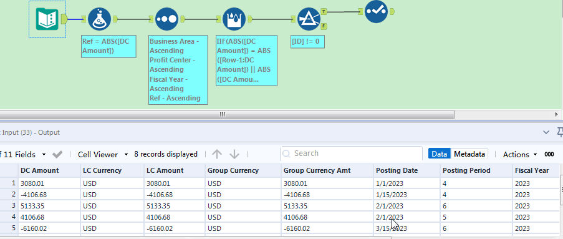Click the canvas scrollbar right arrow
Image resolution: width=563 pixels, height=239 pixels.
(557, 114)
